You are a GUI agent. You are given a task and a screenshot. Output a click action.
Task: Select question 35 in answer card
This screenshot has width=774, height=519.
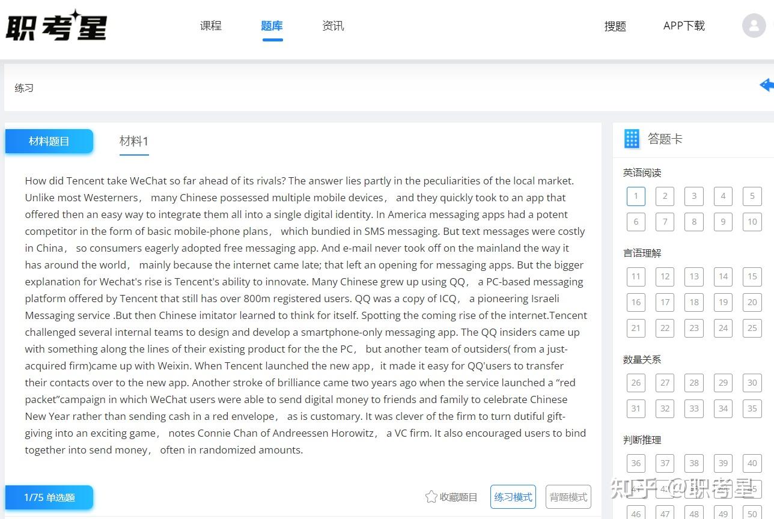click(x=752, y=408)
